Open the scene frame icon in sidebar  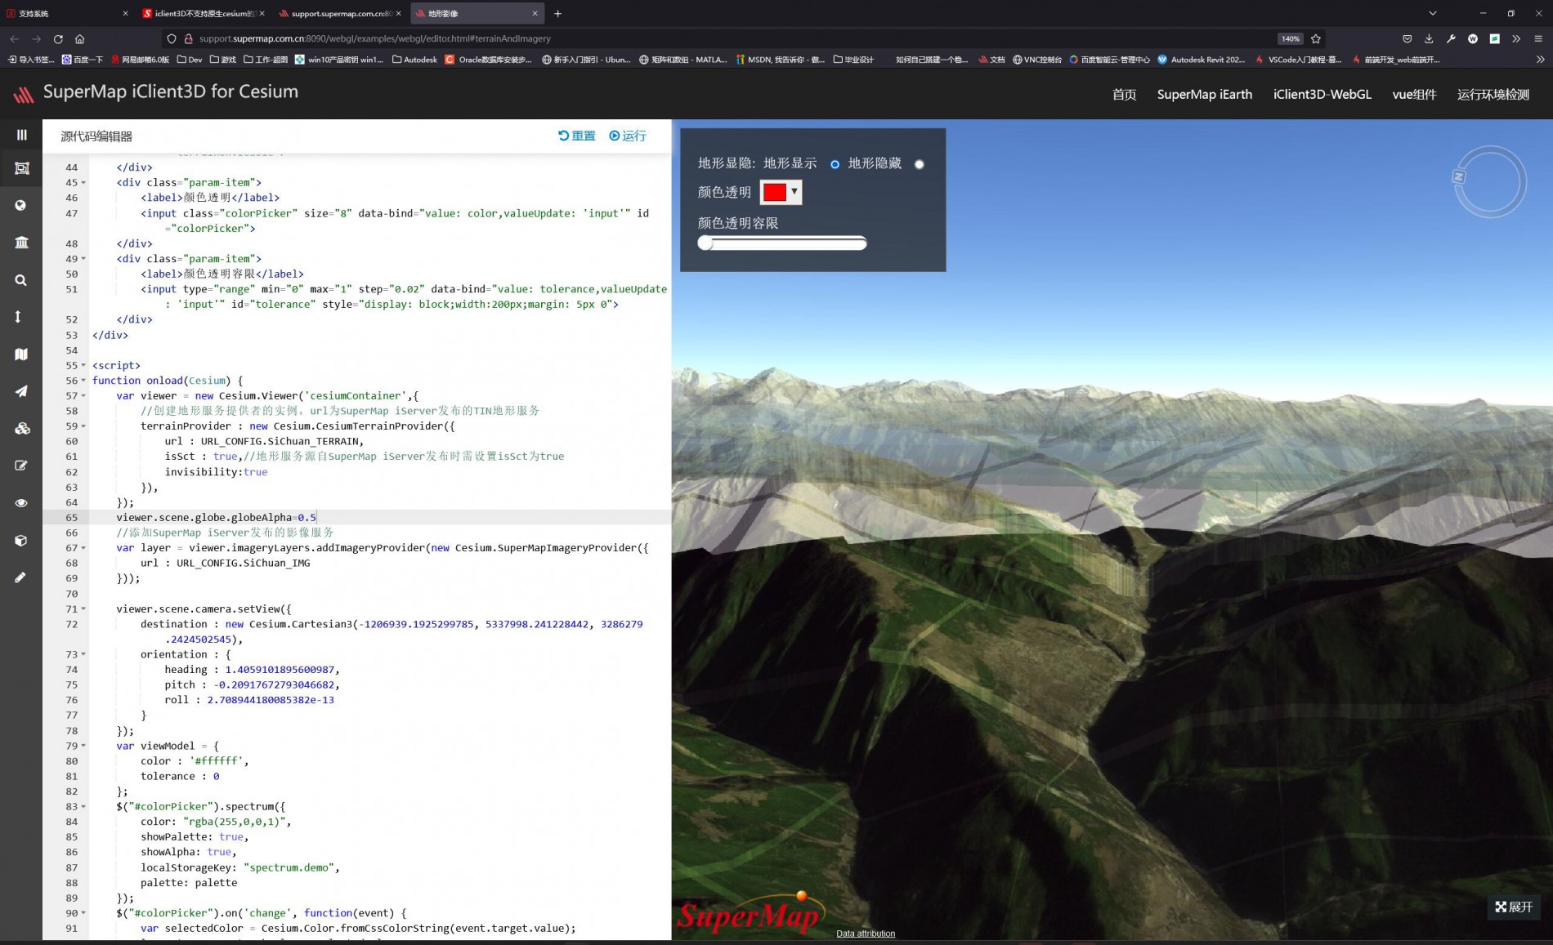[21, 168]
